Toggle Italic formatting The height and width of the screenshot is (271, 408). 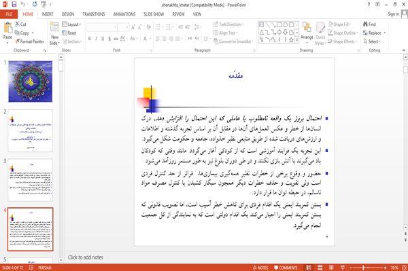tap(96, 39)
